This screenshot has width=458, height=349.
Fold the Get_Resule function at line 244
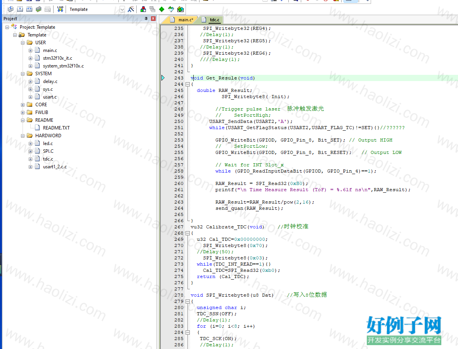click(187, 84)
